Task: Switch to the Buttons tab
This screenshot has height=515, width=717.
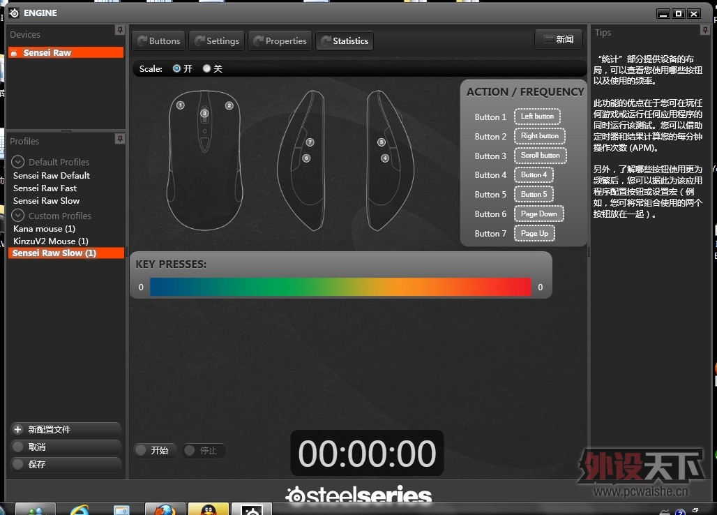Action: point(158,40)
